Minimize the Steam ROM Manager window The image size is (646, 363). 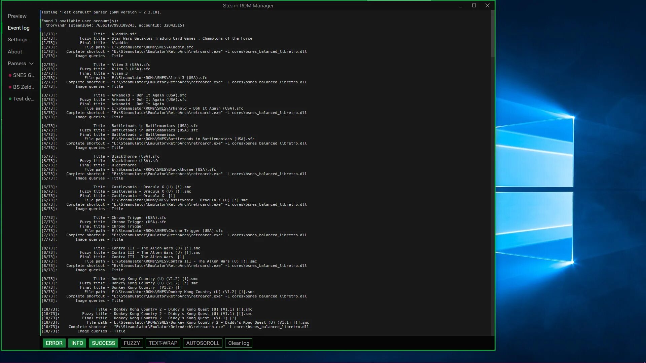[461, 5]
